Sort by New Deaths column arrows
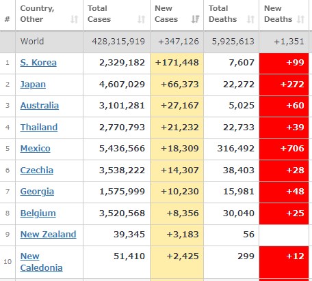The image size is (312, 281). coord(300,19)
